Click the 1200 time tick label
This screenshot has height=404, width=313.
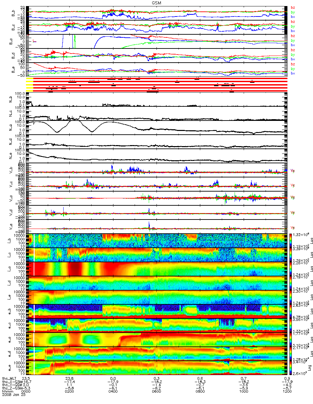286,392
